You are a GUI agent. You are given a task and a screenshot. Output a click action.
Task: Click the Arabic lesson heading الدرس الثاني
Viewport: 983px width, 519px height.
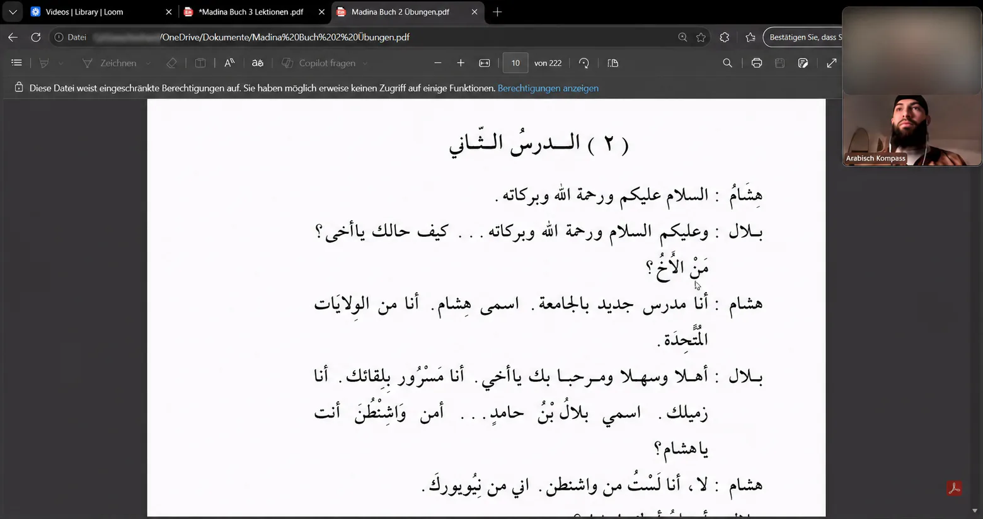[x=539, y=144]
